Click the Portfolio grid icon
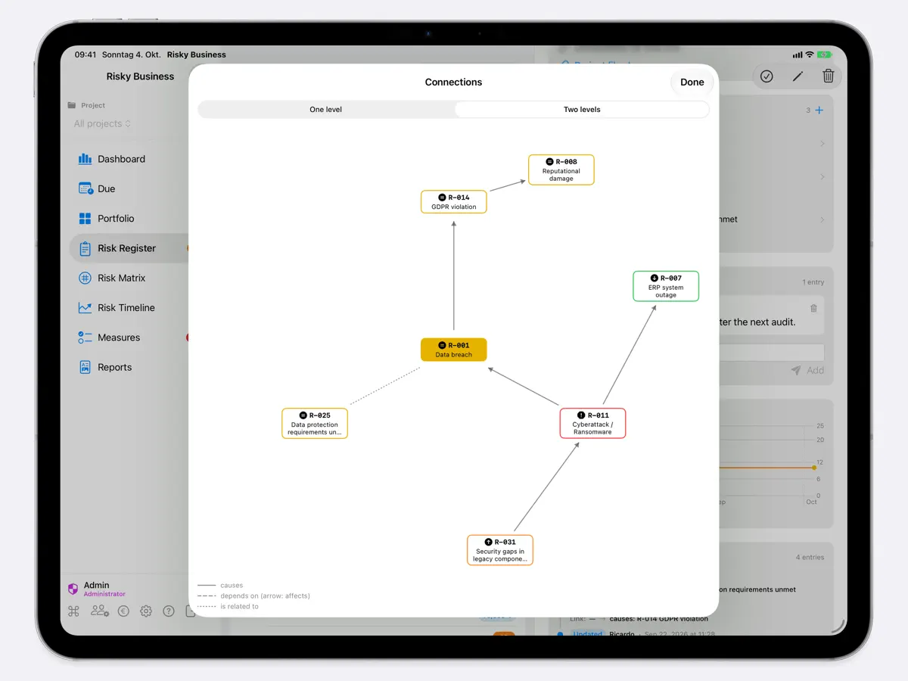This screenshot has width=908, height=681. pyautogui.click(x=85, y=219)
